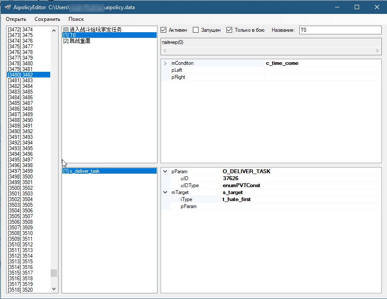
Task: Select policy [3480] 3482
Action: (x=29, y=75)
